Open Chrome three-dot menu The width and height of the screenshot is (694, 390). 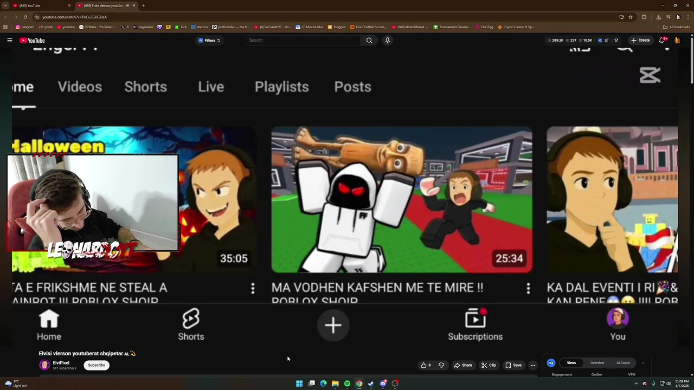(687, 17)
